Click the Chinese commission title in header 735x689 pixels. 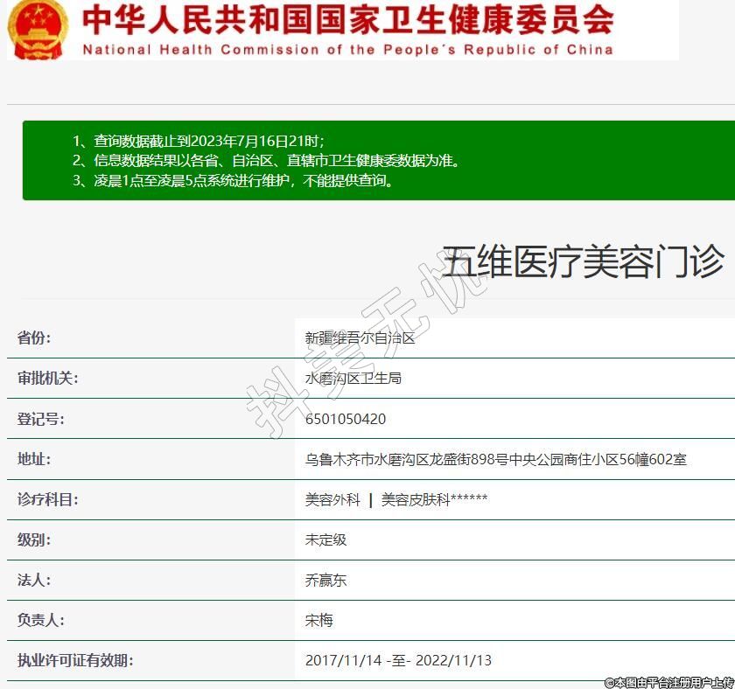click(x=348, y=19)
